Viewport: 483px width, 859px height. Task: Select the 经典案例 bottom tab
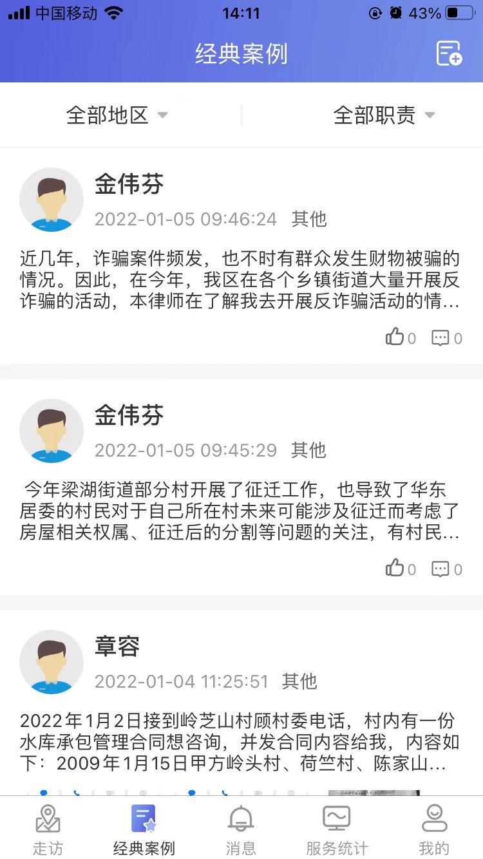click(x=144, y=829)
